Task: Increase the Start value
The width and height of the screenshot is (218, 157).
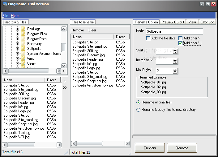Action: coord(175,50)
